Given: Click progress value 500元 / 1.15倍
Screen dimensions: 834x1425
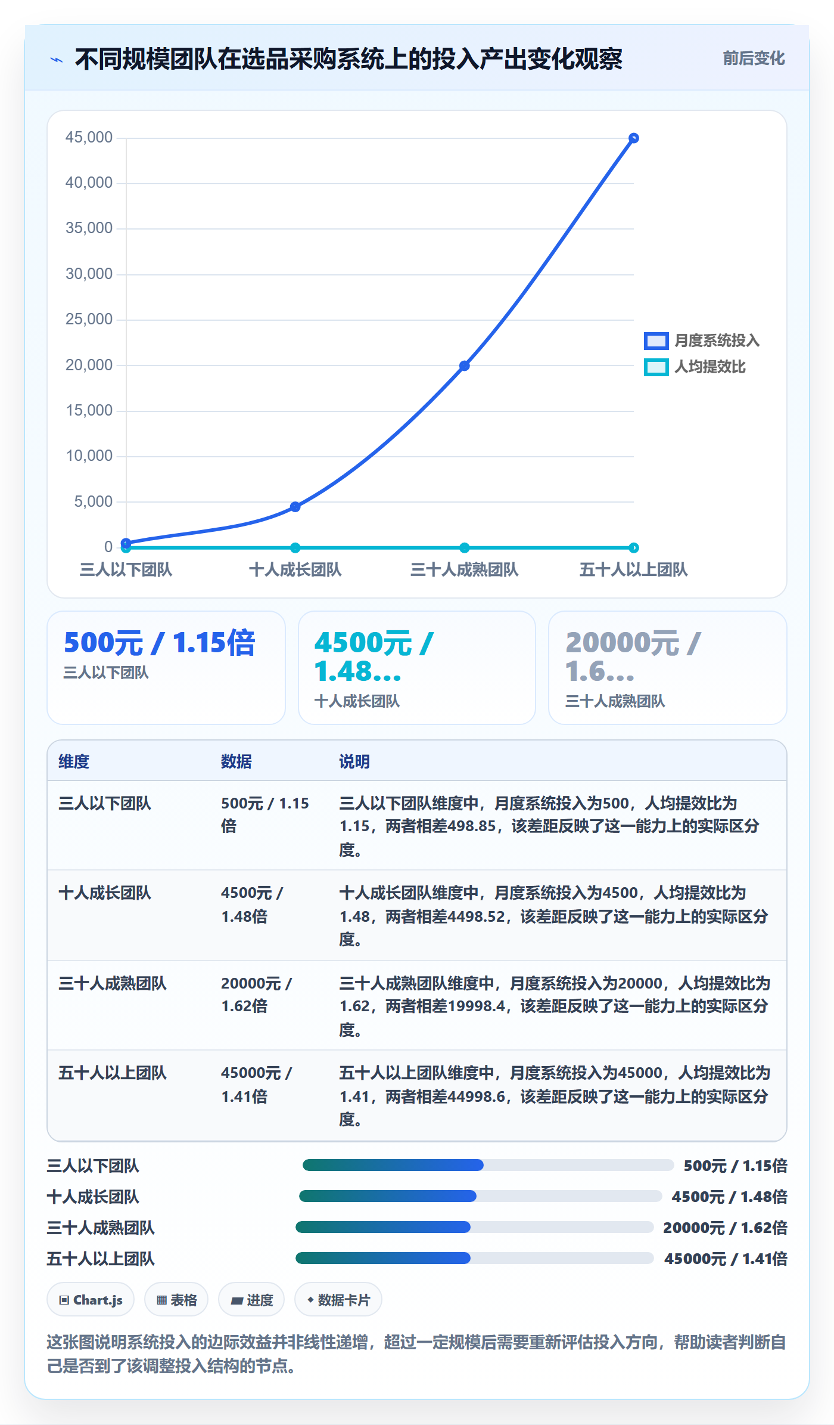Looking at the screenshot, I should pyautogui.click(x=736, y=1166).
